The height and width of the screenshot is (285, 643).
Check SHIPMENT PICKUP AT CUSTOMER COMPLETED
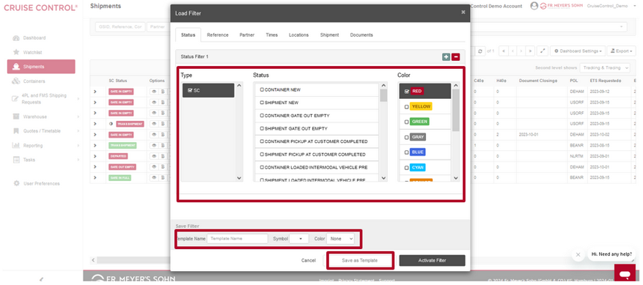tap(262, 155)
